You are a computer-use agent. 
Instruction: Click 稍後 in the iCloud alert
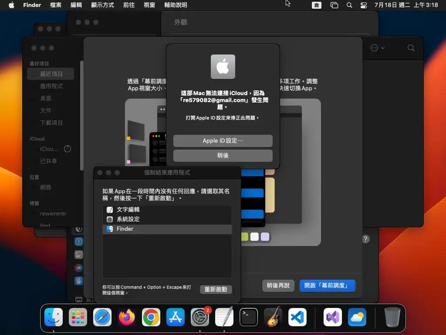(x=223, y=156)
